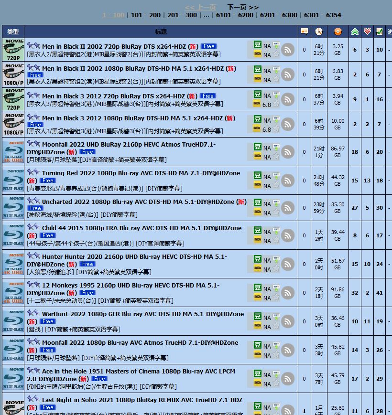
Task: Toggle the bookmark star for Uncharted 2022
Action: [x=276, y=212]
